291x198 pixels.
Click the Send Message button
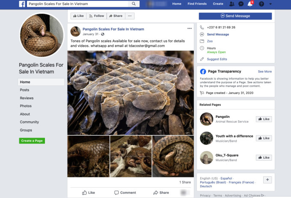(x=235, y=16)
